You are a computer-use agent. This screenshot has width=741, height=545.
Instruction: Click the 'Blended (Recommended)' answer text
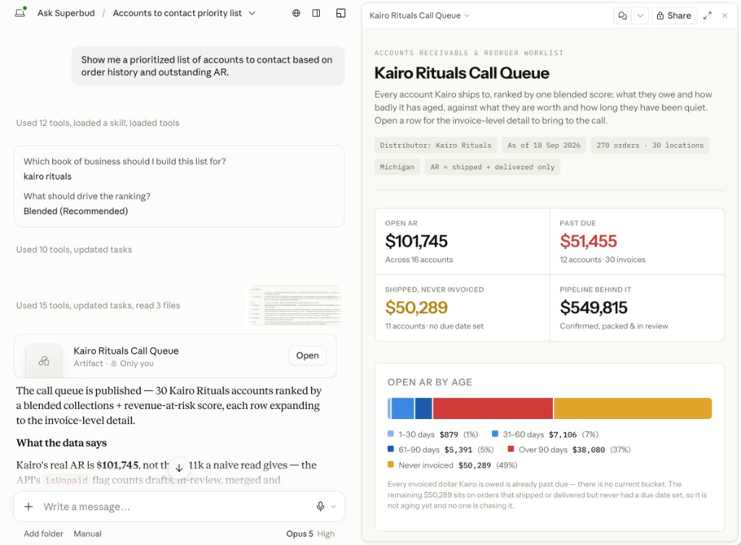pyautogui.click(x=75, y=211)
